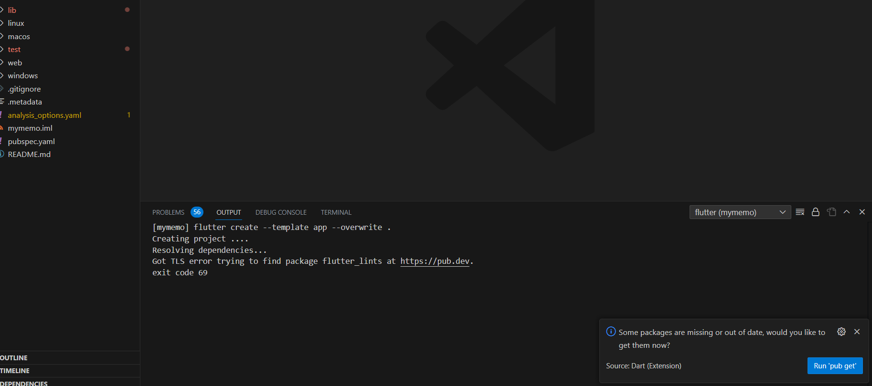This screenshot has width=872, height=386.
Task: Expand the DEPENDENCIES section
Action: [x=70, y=383]
